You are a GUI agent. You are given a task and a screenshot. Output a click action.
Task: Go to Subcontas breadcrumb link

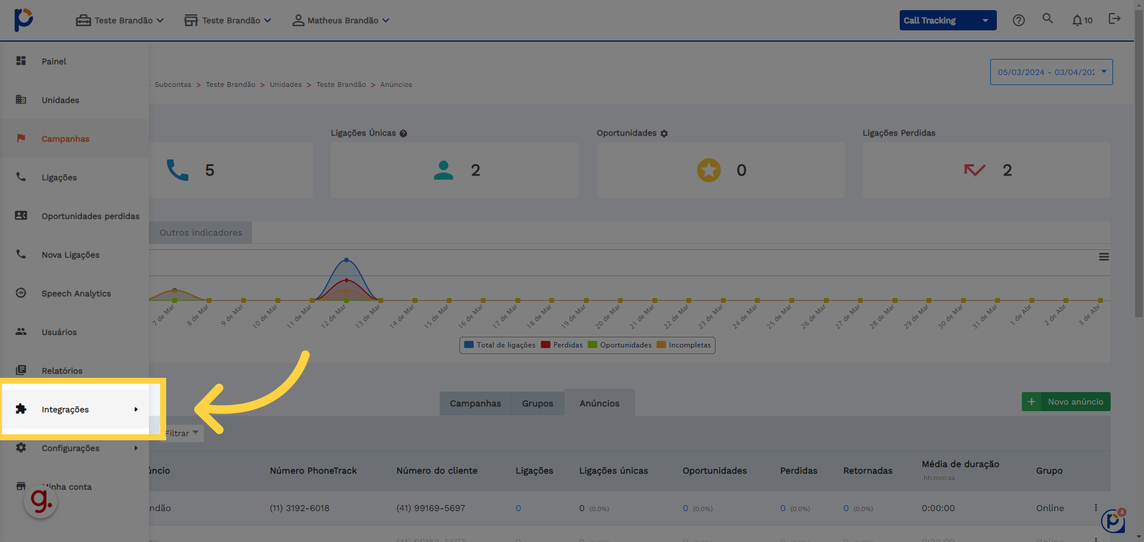pos(173,84)
